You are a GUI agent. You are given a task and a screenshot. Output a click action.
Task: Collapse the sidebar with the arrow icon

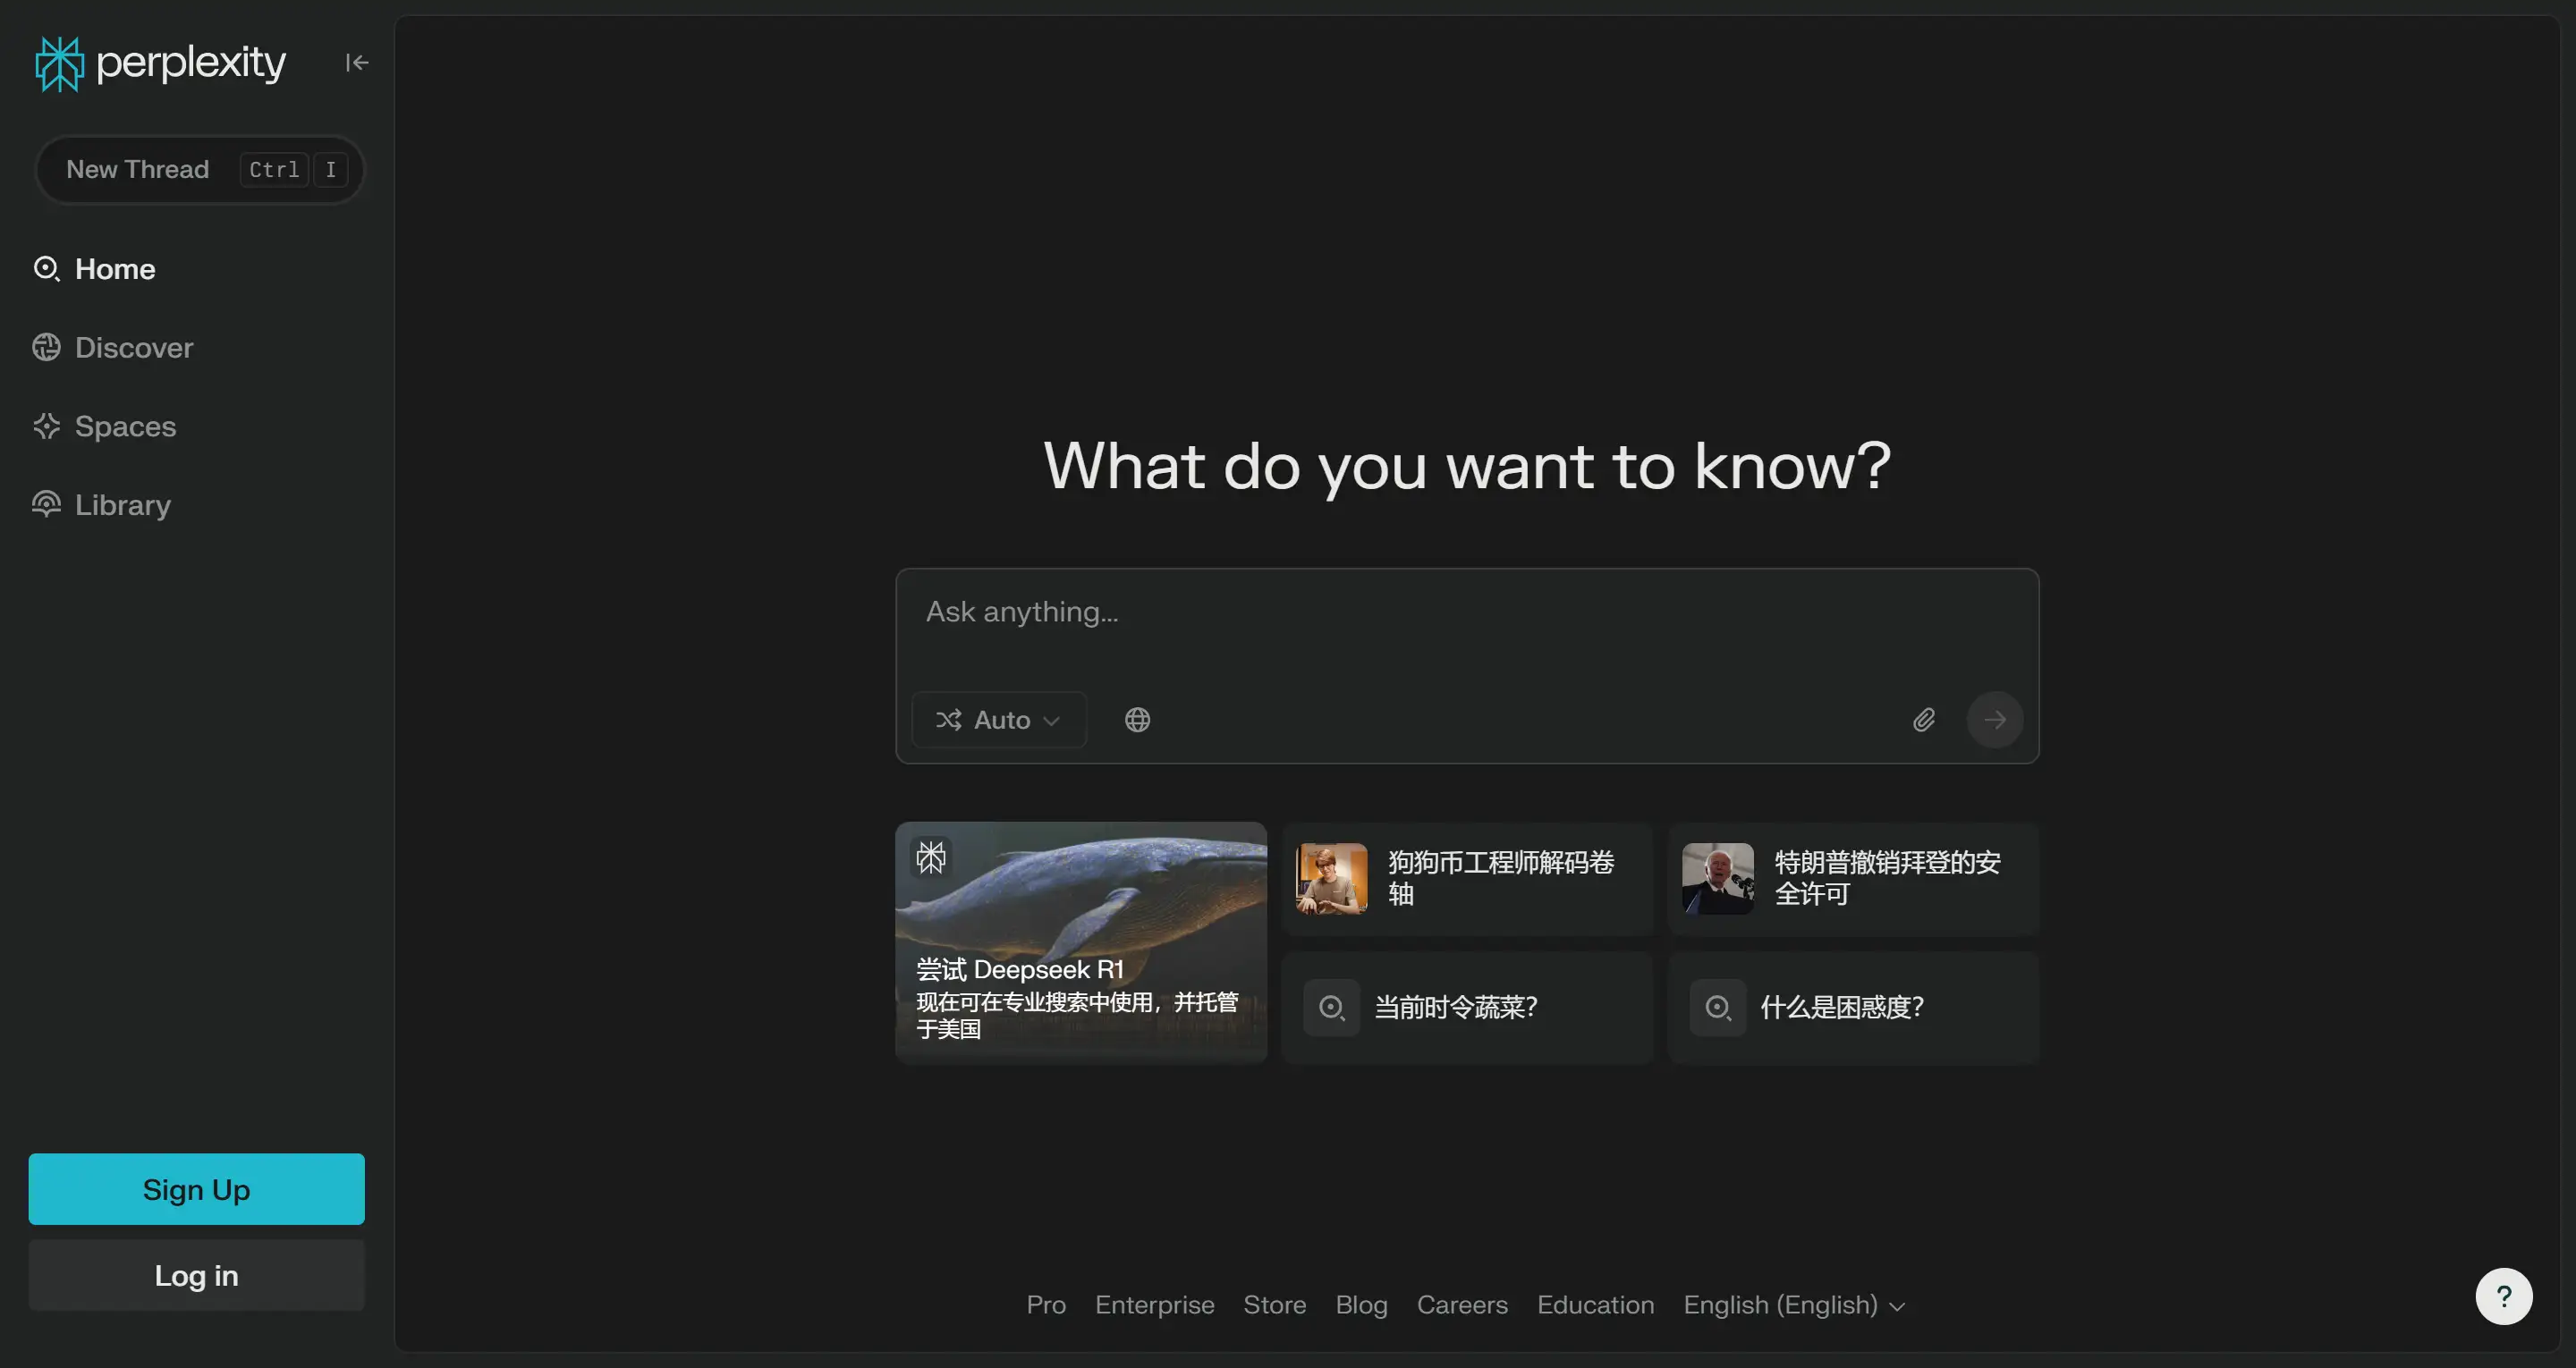pyautogui.click(x=357, y=63)
